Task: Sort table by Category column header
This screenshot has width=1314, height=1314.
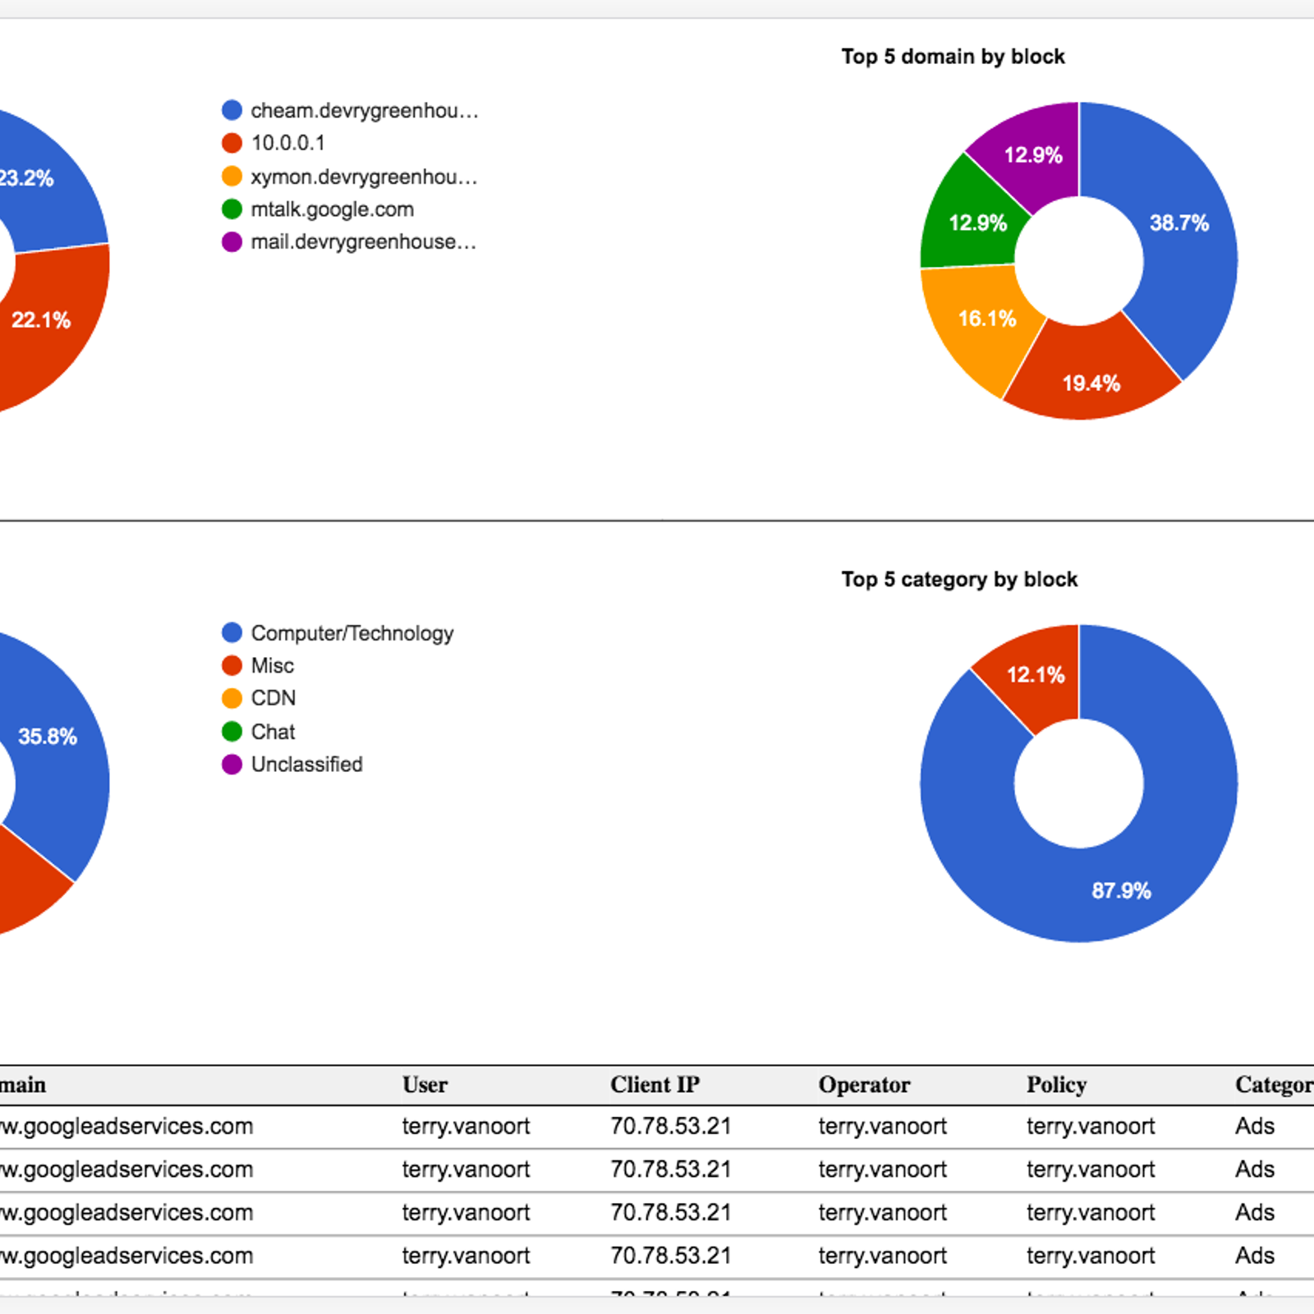Action: tap(1274, 1085)
